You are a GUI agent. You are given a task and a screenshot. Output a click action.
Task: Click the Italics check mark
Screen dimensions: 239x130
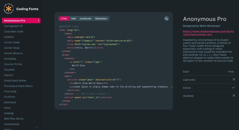233,87
